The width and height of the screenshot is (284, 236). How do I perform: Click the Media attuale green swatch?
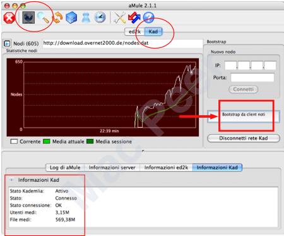pyautogui.click(x=47, y=142)
